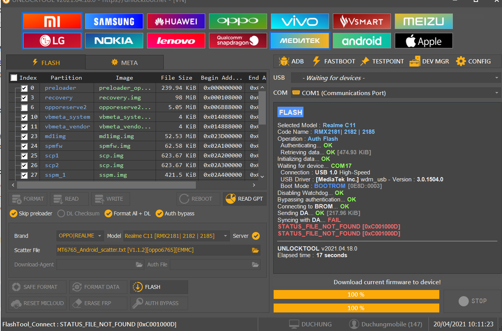Pick the VIVO brand tile
Viewport: 502px width, 331px height.
click(300, 21)
